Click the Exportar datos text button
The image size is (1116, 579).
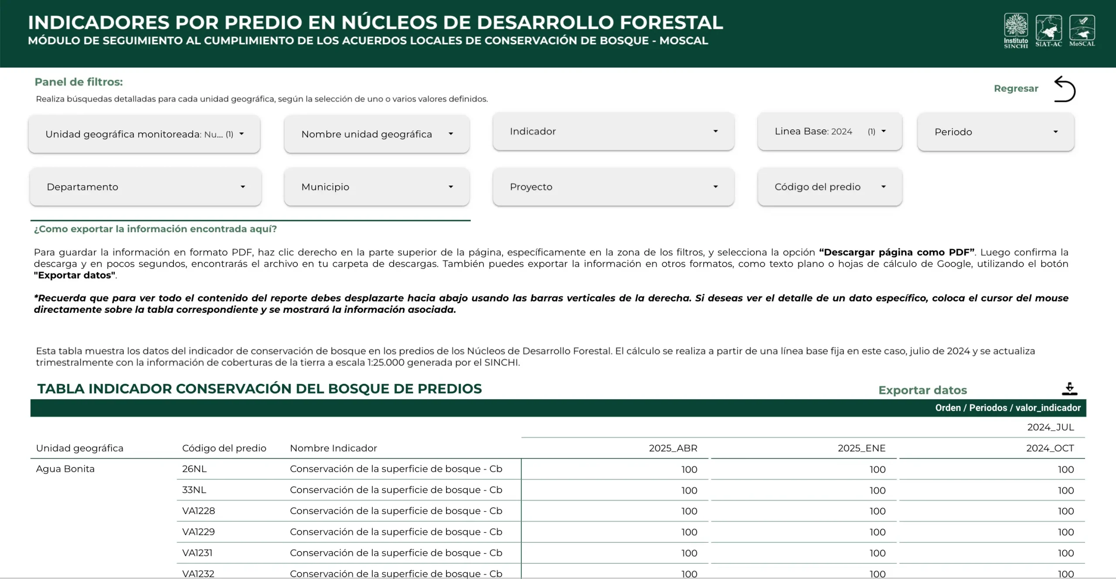pos(922,390)
